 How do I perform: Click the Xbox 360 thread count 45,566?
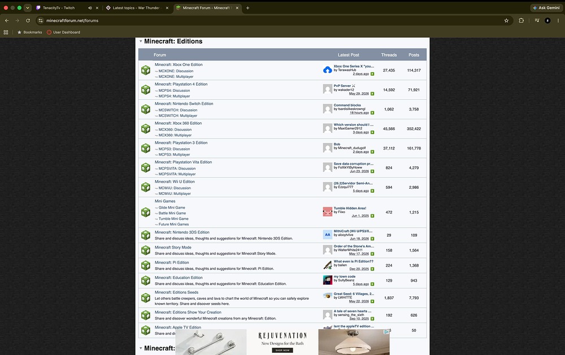click(389, 128)
